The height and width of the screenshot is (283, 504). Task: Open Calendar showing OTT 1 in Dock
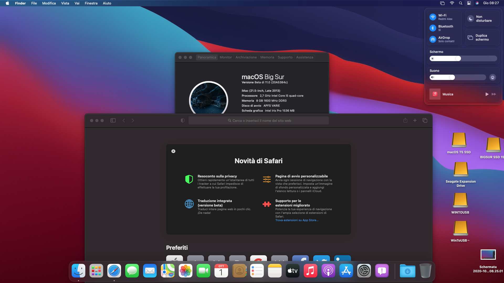(x=221, y=271)
